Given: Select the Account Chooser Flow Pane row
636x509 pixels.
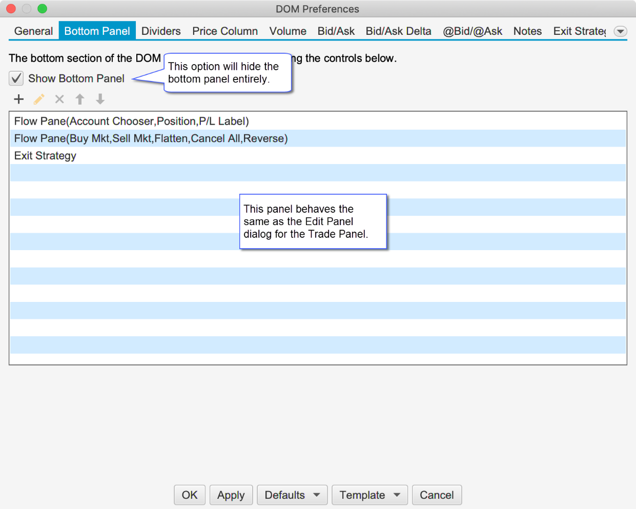Looking at the screenshot, I should click(x=131, y=121).
